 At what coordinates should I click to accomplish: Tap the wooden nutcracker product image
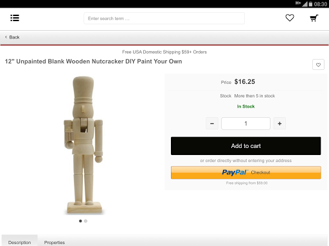[x=84, y=145]
